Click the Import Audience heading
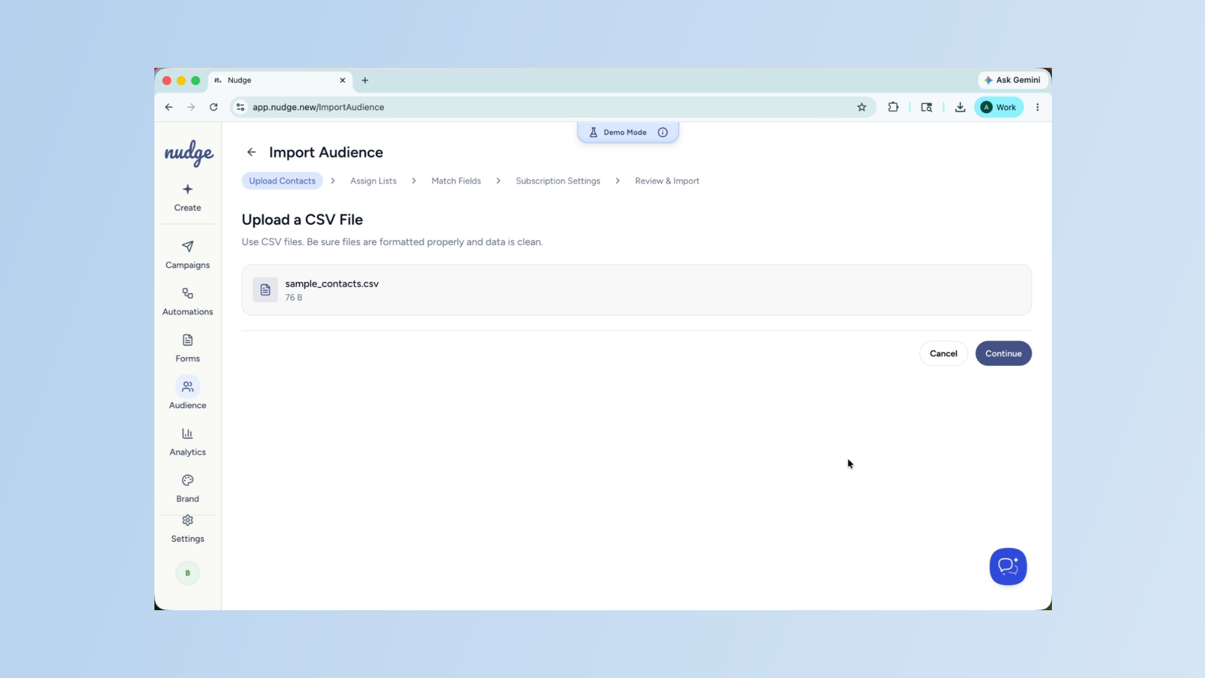The height and width of the screenshot is (678, 1205). pos(326,153)
